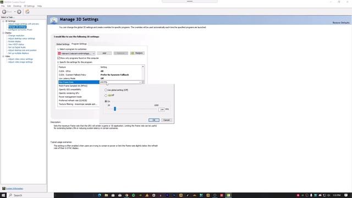Open Adjust video colour settings

[x=20, y=59]
